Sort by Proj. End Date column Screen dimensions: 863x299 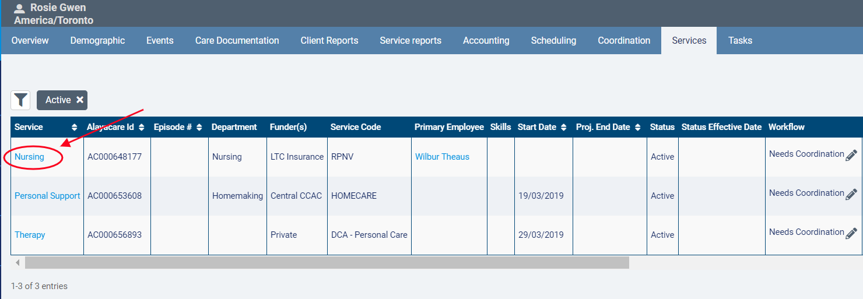637,127
